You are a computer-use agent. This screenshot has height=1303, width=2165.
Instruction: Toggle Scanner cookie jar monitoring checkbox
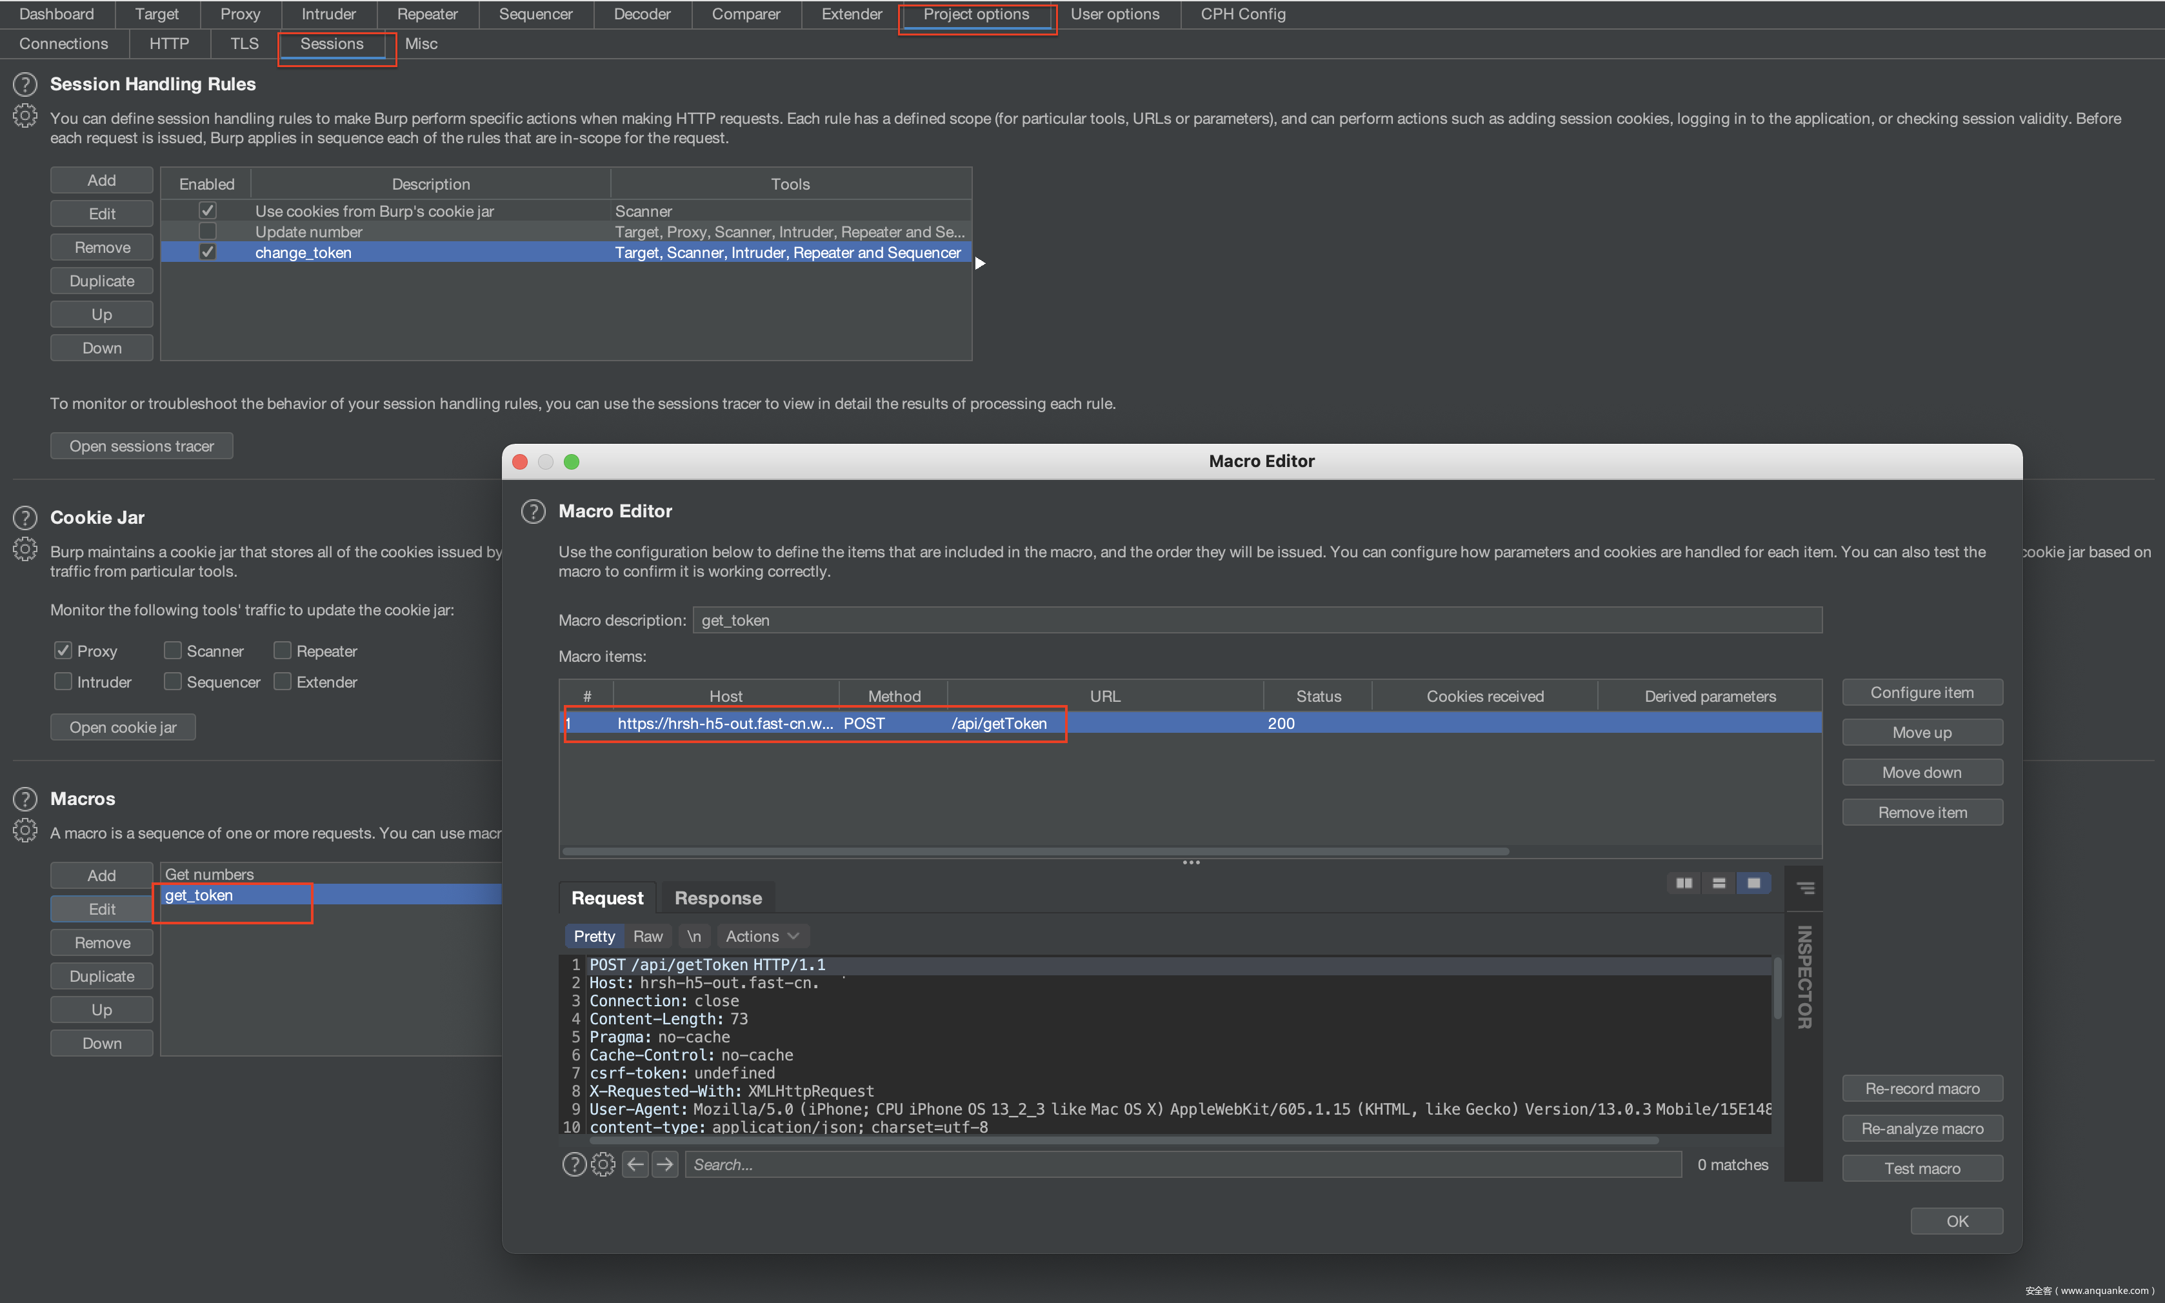pos(173,651)
